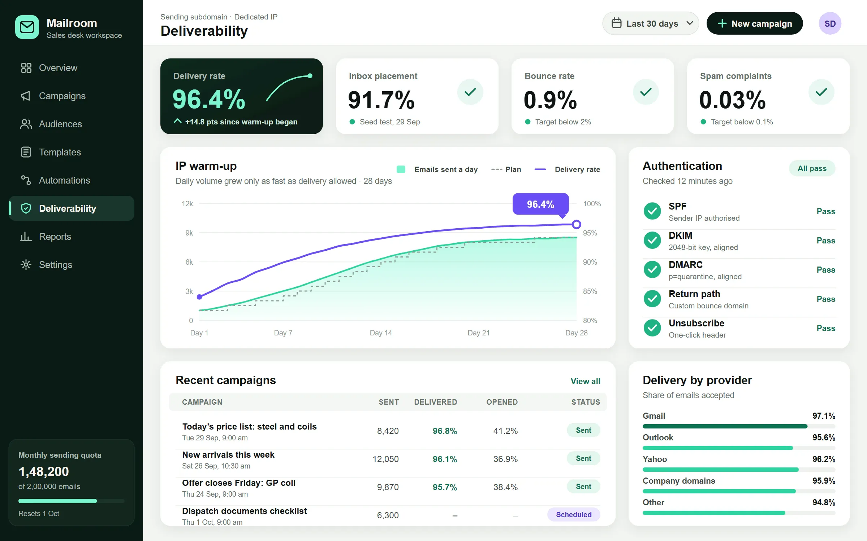The image size is (867, 541).
Task: Open the Overview grid icon
Action: tap(26, 68)
